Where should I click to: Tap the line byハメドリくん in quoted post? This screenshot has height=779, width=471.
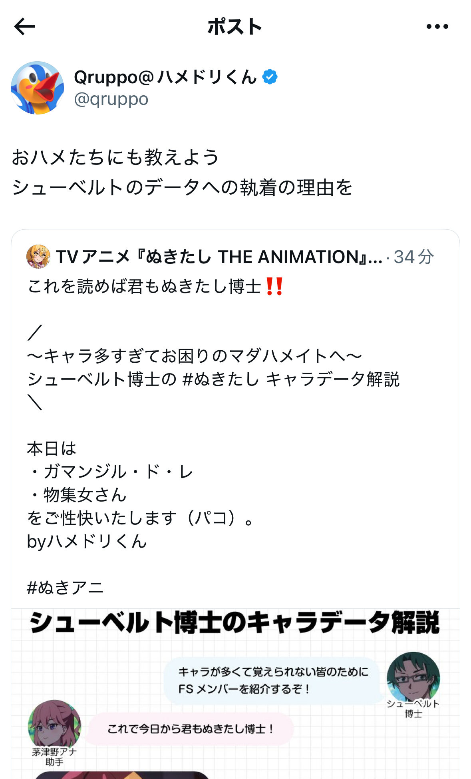(87, 541)
